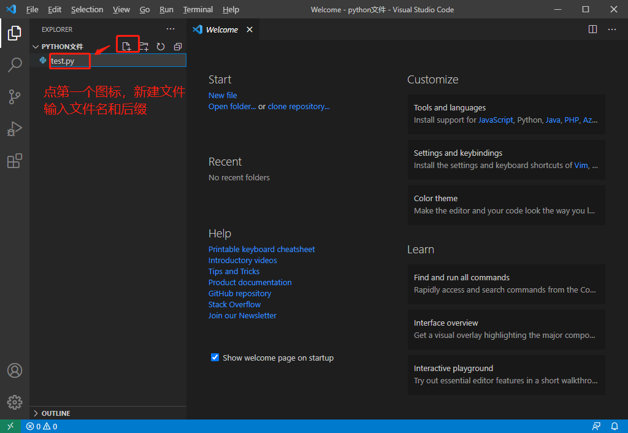Refresh the Explorer file list
Image resolution: width=628 pixels, height=433 pixels.
click(x=161, y=47)
